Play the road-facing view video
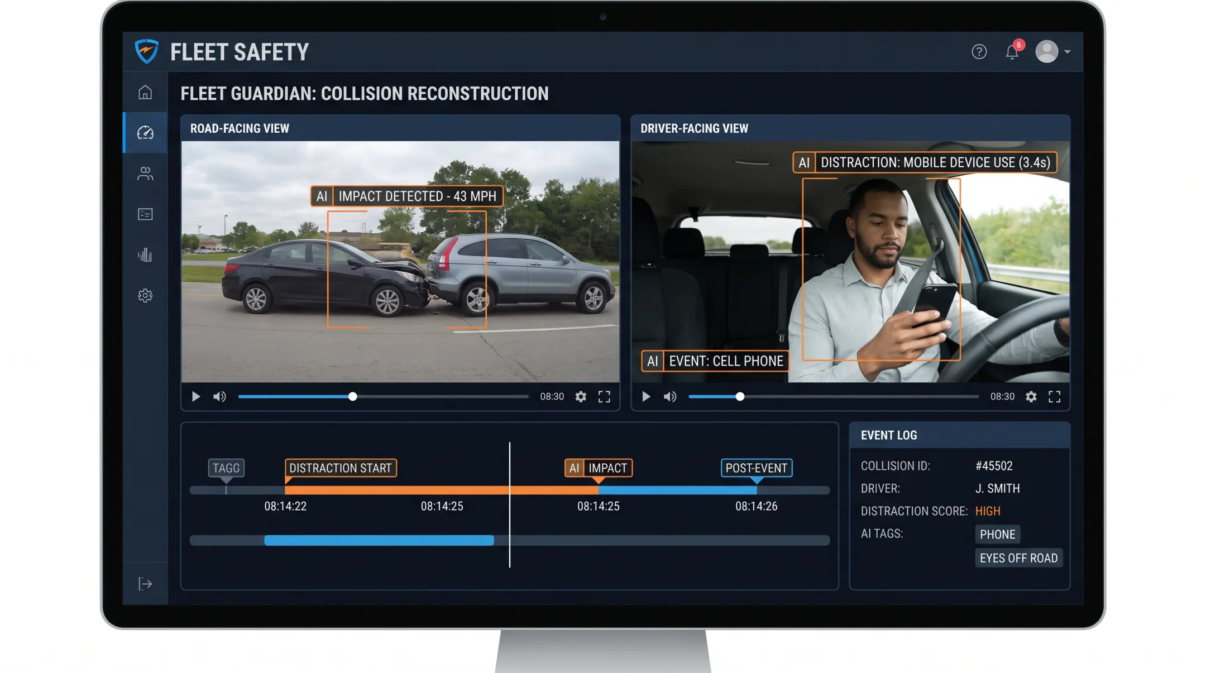This screenshot has width=1206, height=673. tap(195, 397)
